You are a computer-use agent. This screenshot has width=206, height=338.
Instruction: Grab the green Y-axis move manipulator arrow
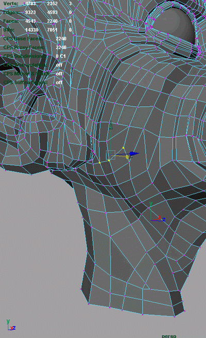click(111, 126)
